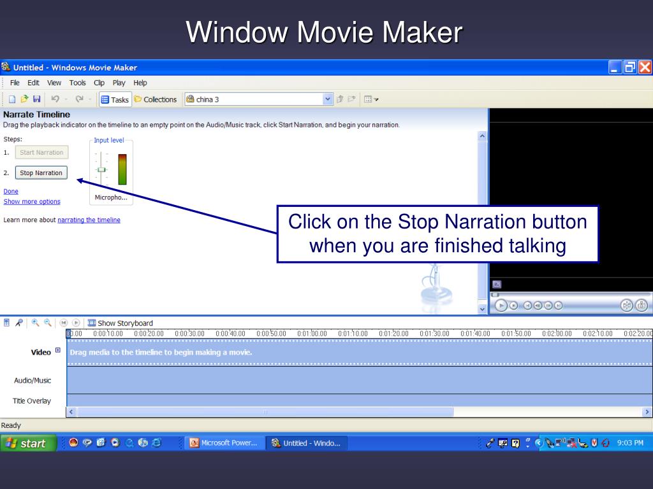The width and height of the screenshot is (653, 489).
Task: Click the Ready status bar text
Action: (x=11, y=425)
